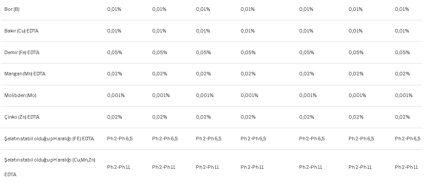Screen dimensions: 430x184
Task: Click first 0,001% value in Molibden row
Action: point(116,95)
